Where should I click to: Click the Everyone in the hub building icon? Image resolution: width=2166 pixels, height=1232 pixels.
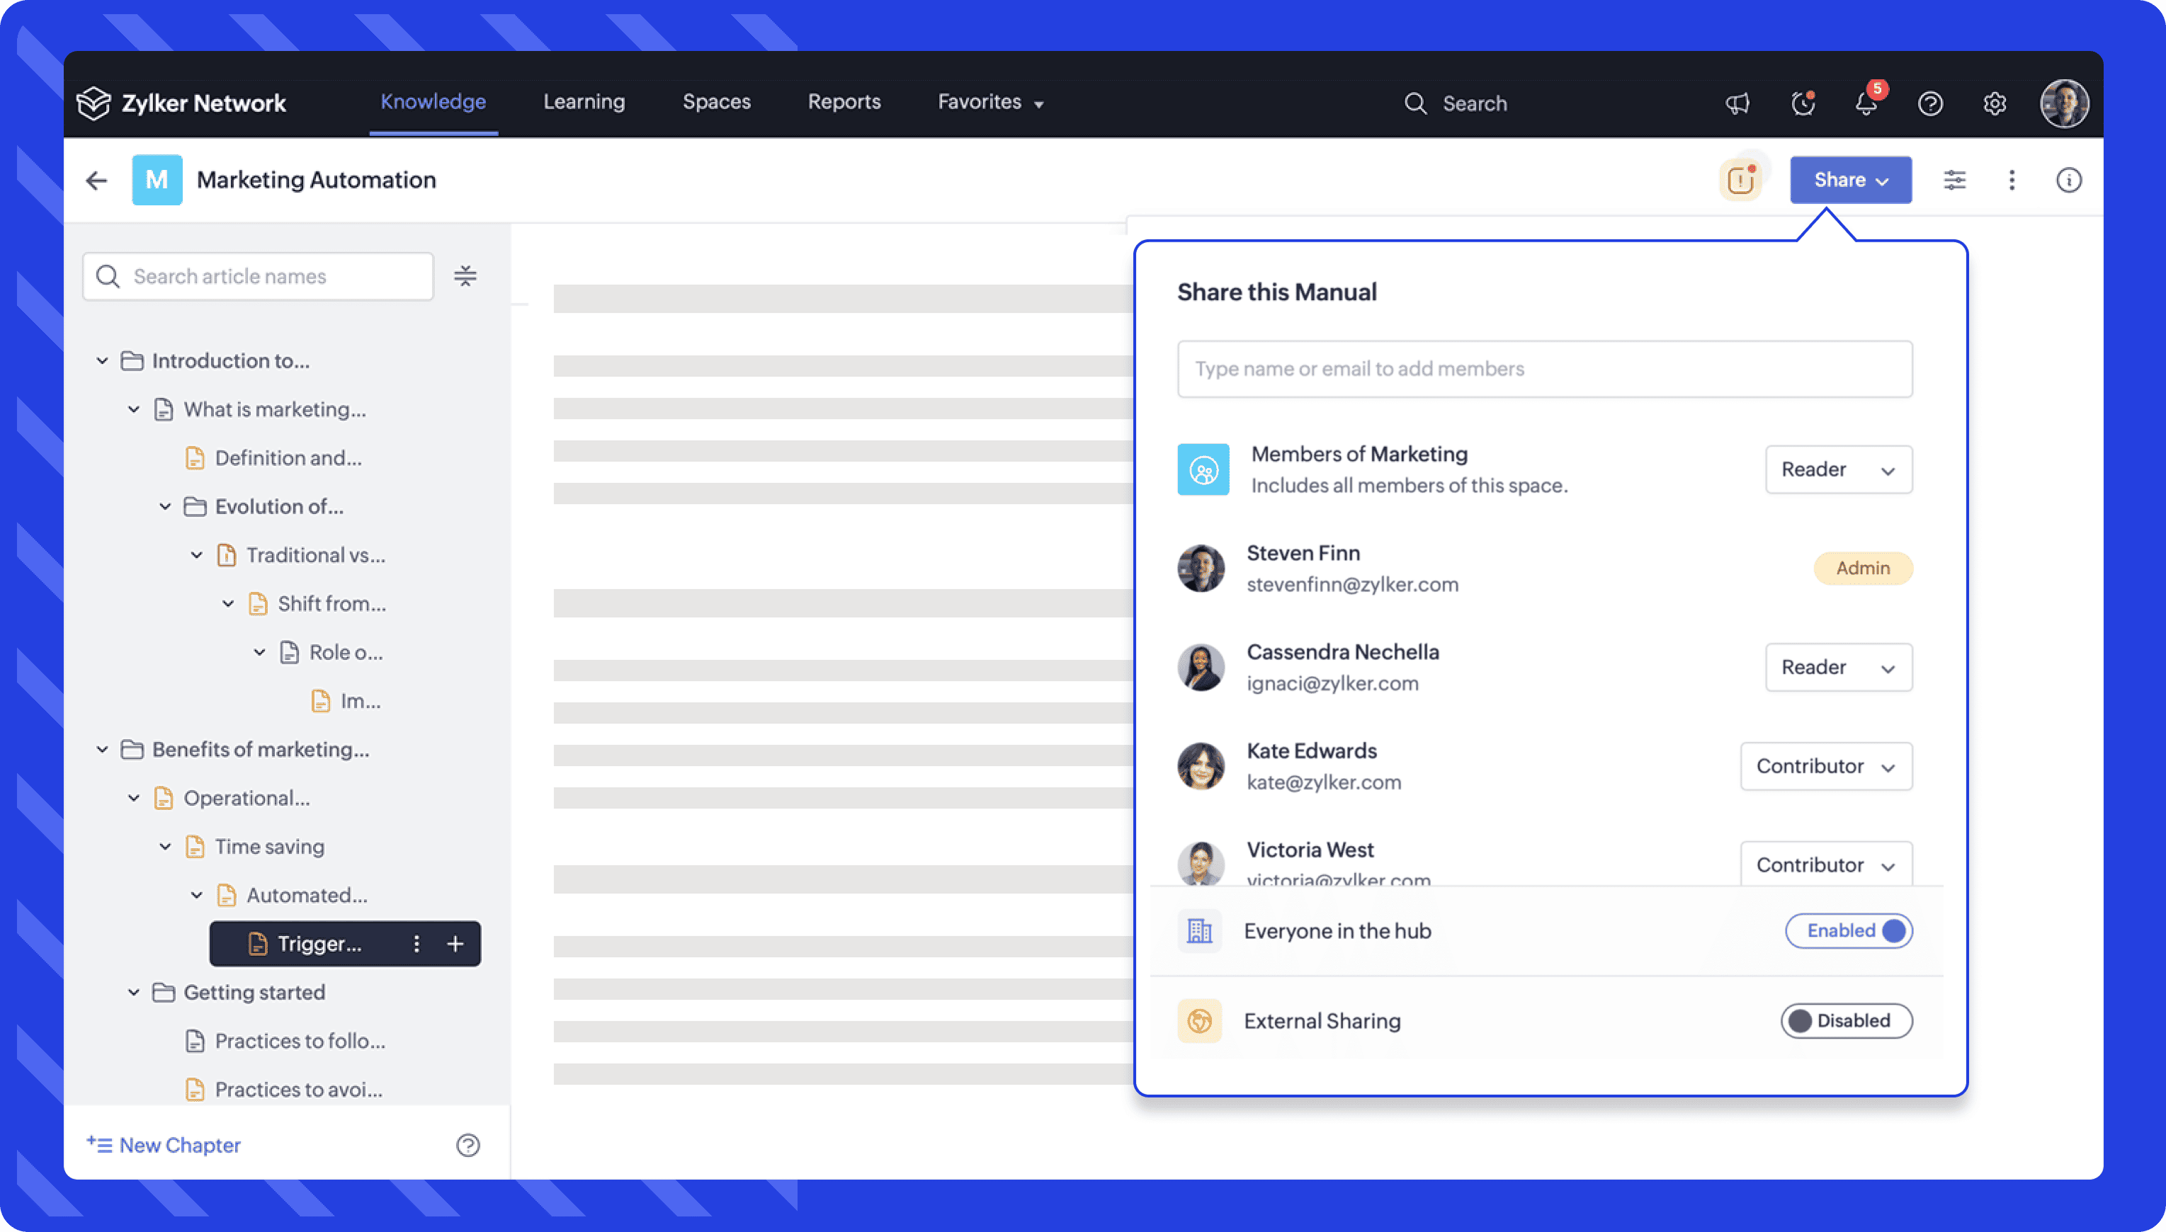coord(1198,931)
